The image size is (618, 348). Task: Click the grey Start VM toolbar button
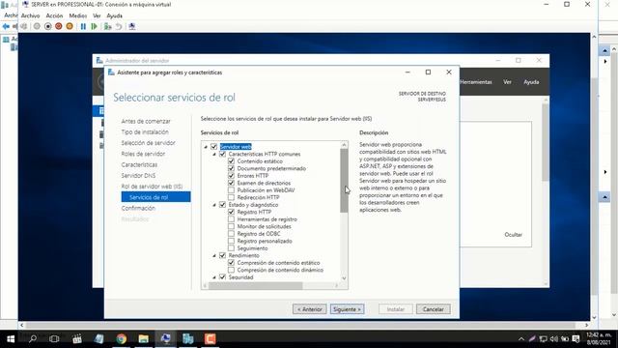point(37,26)
